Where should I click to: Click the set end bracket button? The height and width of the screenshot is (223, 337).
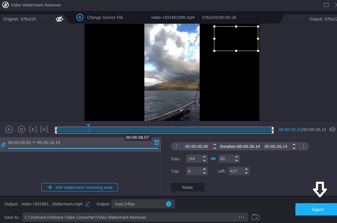(303, 146)
